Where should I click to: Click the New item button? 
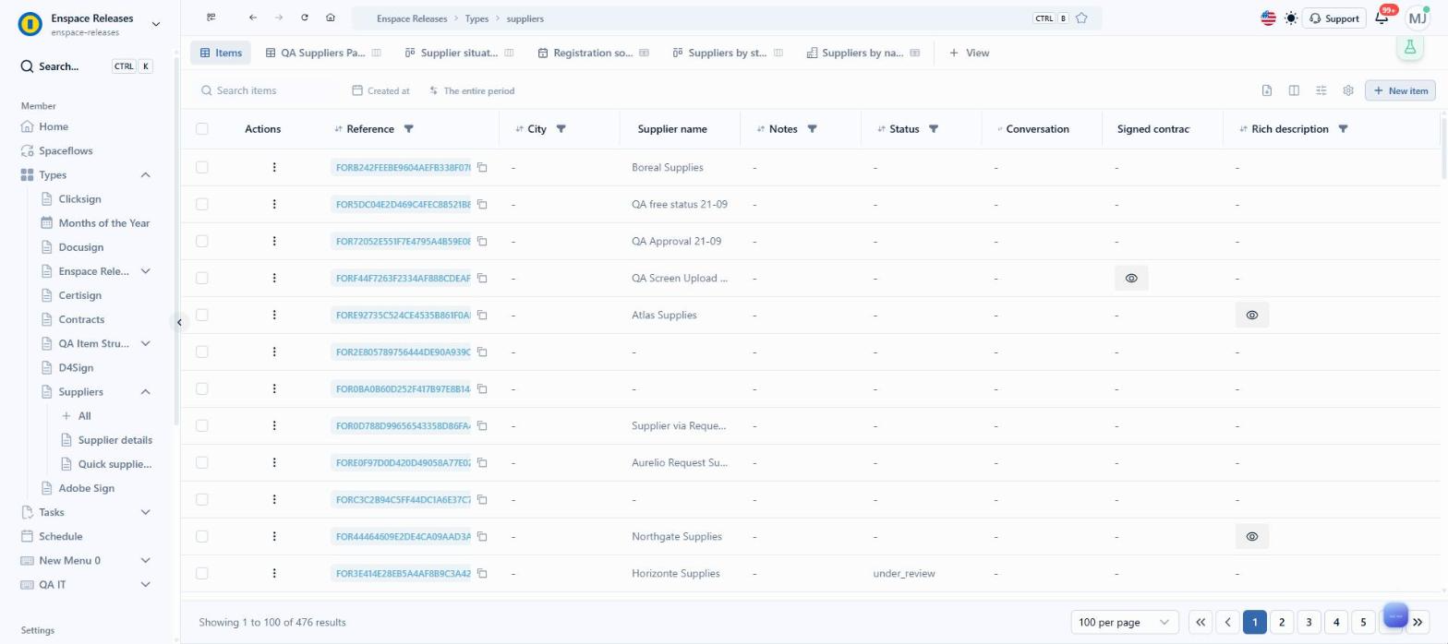pos(1400,90)
